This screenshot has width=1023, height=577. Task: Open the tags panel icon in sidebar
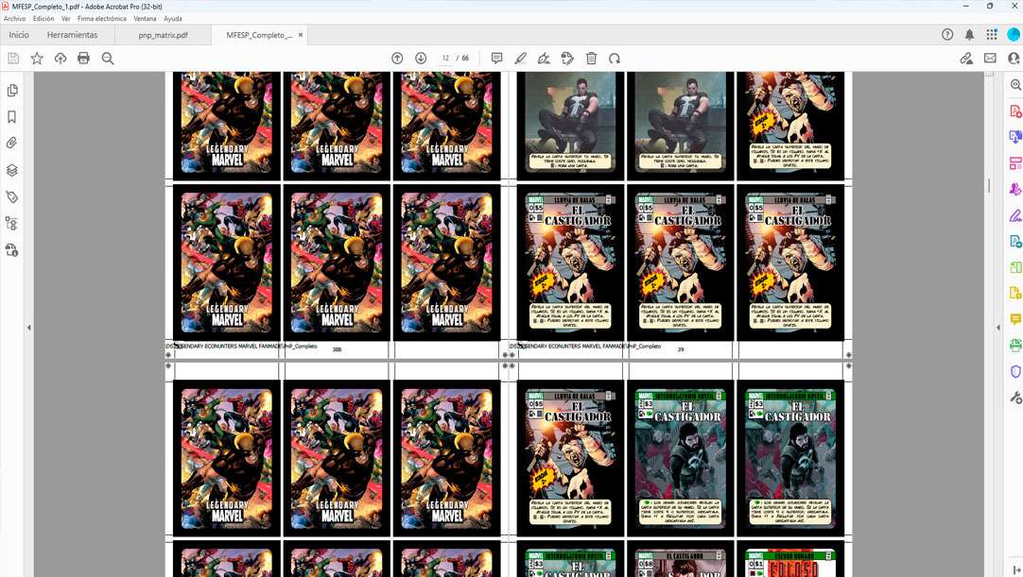click(11, 196)
